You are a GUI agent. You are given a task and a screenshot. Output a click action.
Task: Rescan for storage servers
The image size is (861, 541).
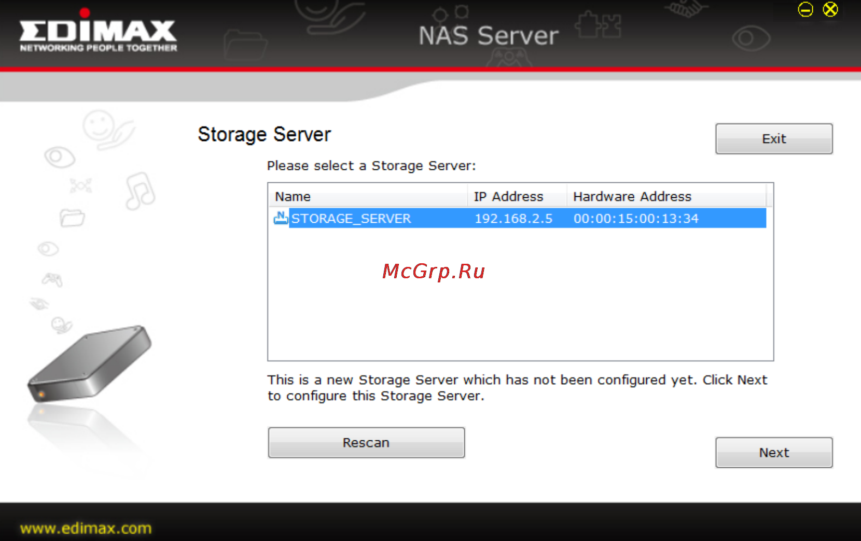point(366,442)
